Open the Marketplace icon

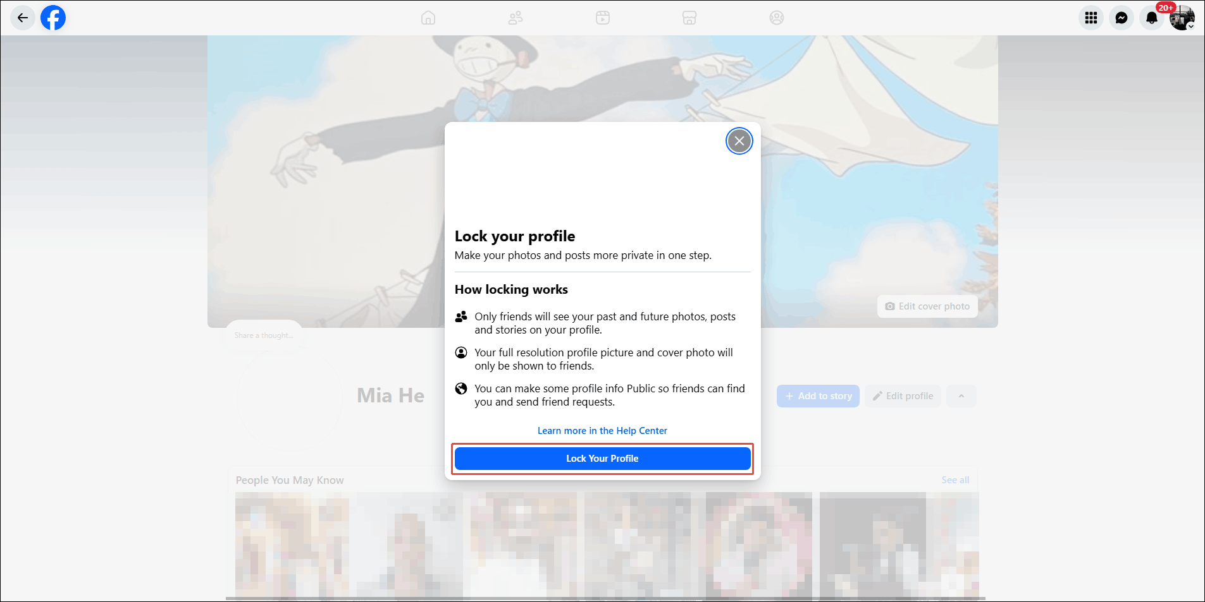tap(689, 18)
